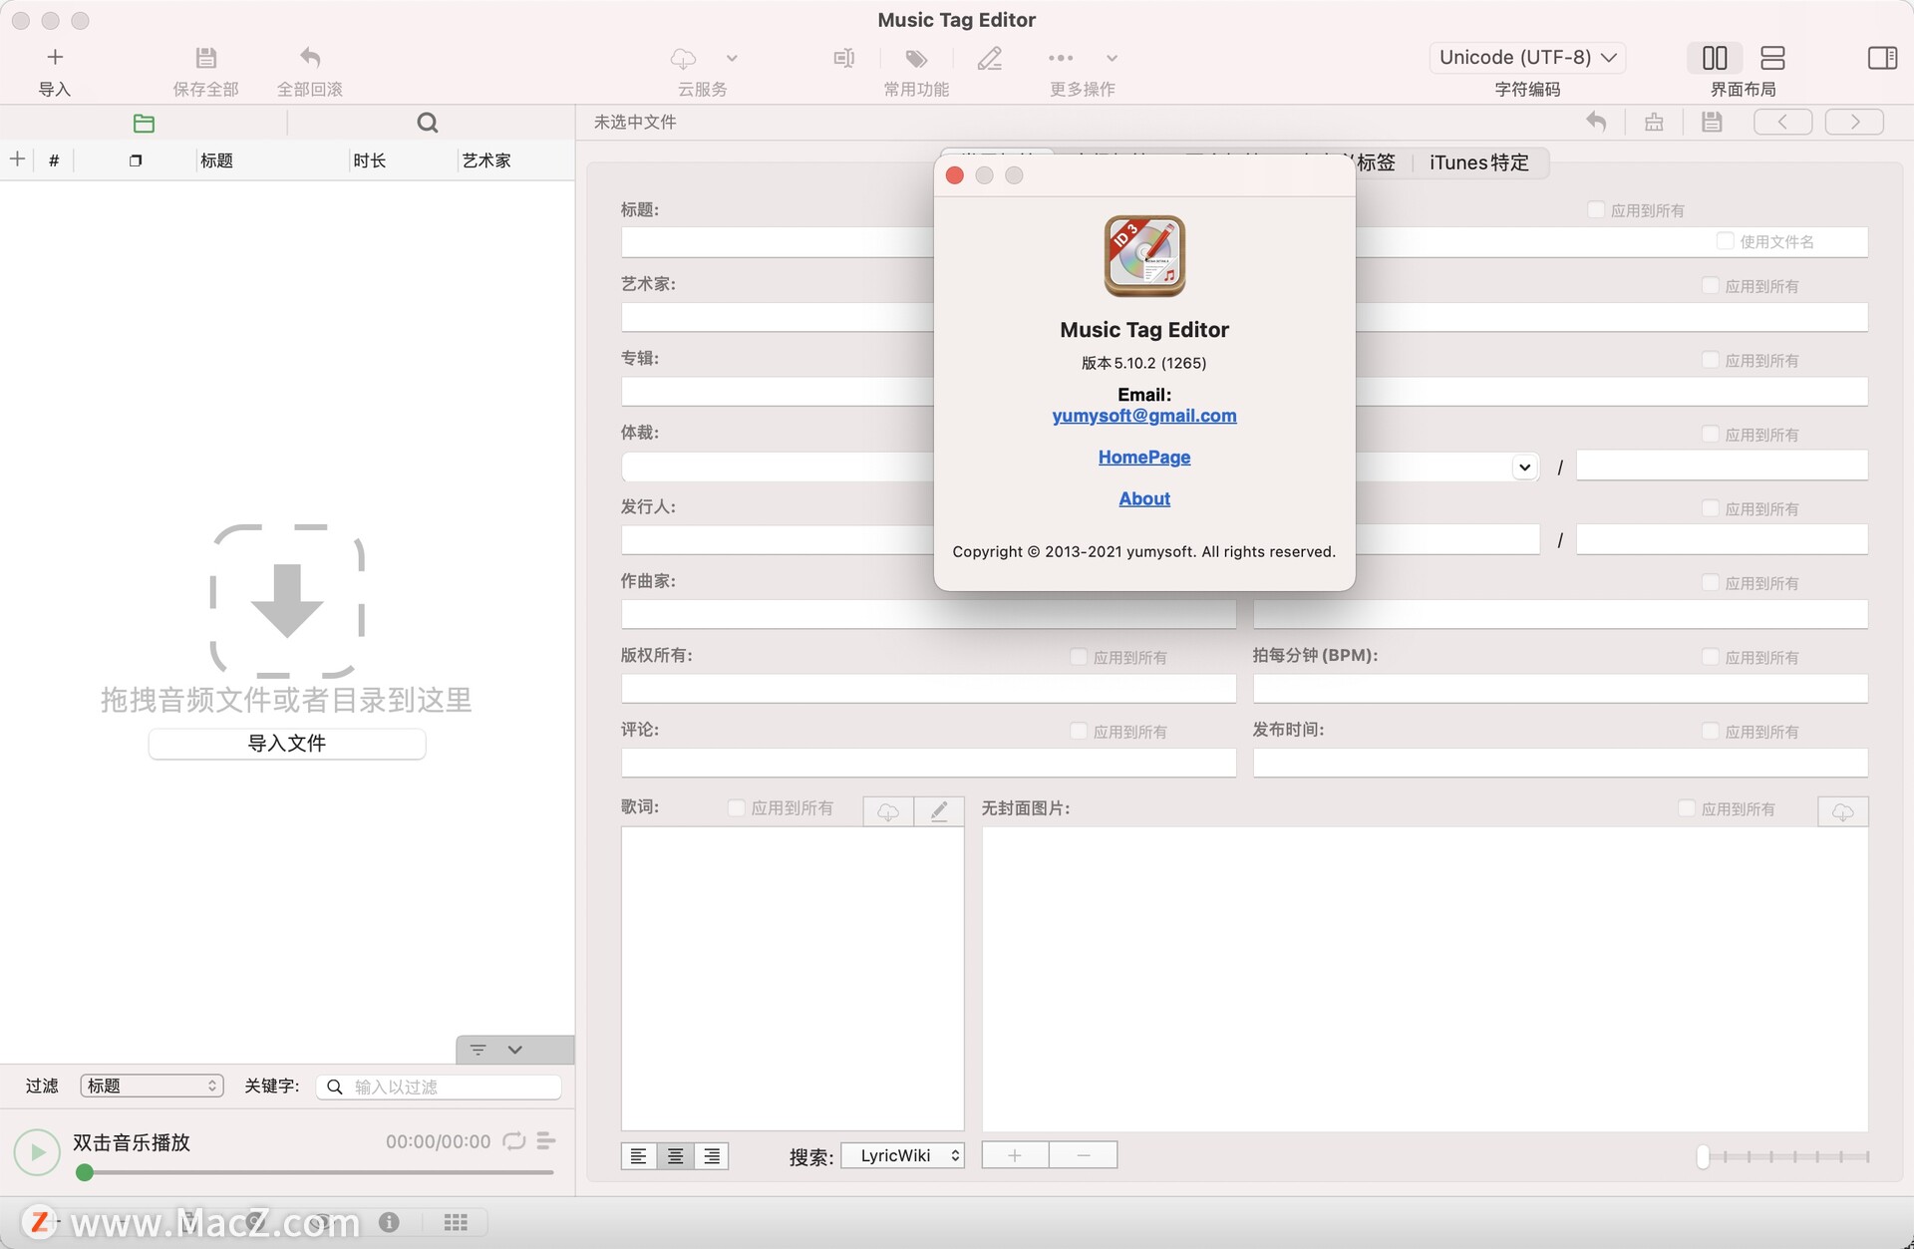Click the 保存全部 save-all icon
Viewport: 1914px width, 1249px height.
tap(205, 58)
